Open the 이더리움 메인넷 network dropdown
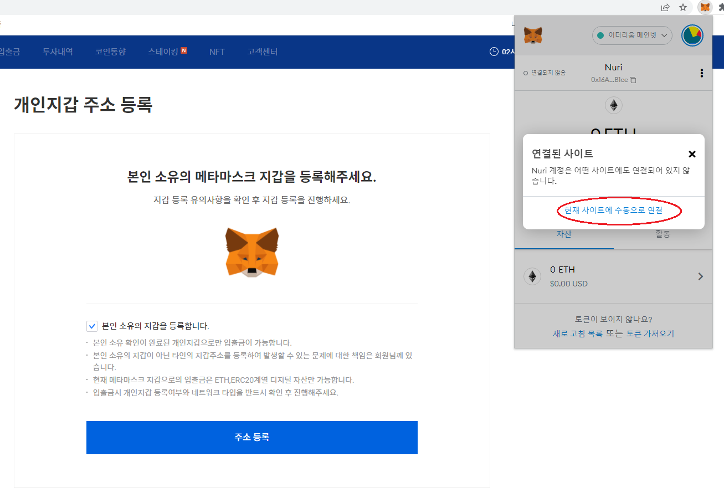Image resolution: width=724 pixels, height=498 pixels. 632,35
